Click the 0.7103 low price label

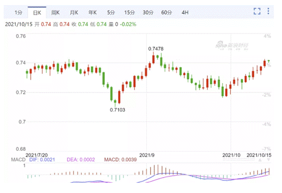118,110
